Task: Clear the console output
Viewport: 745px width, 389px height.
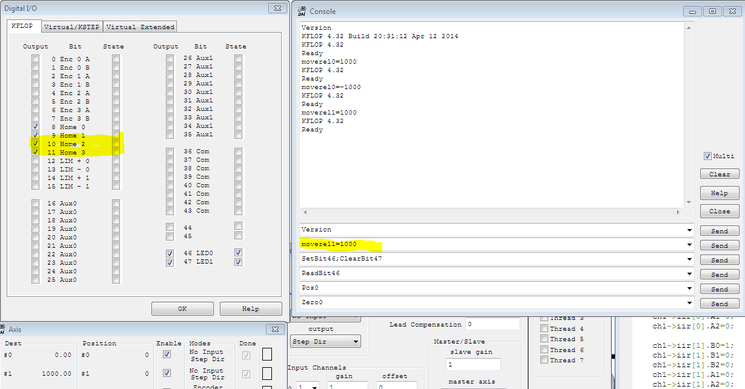Action: click(x=720, y=174)
